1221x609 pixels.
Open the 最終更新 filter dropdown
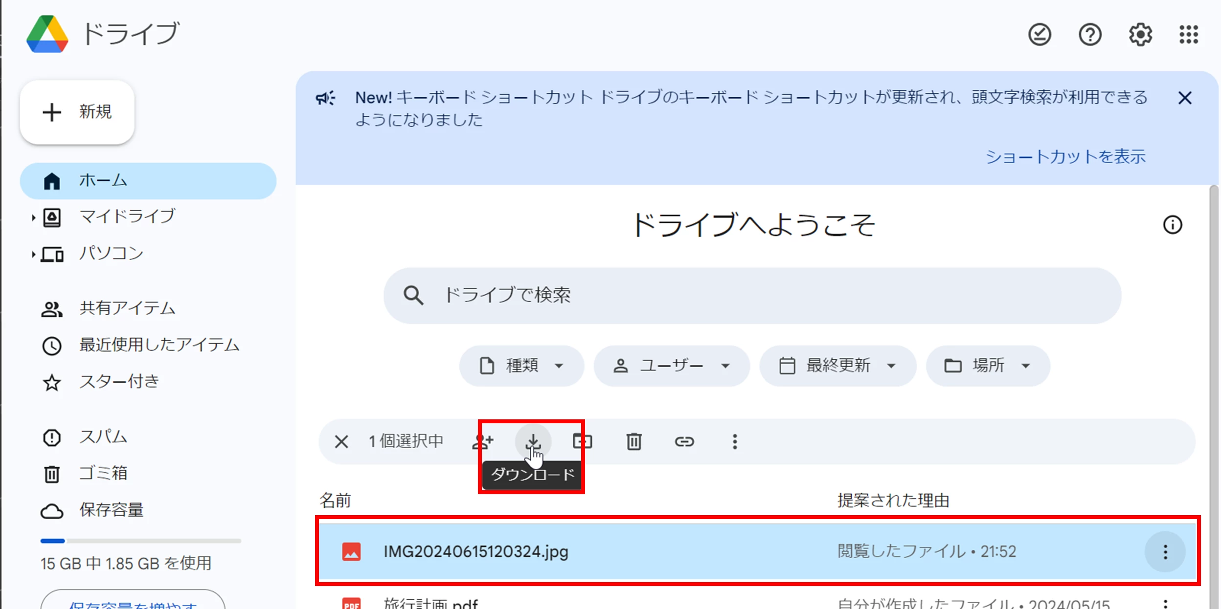tap(837, 366)
